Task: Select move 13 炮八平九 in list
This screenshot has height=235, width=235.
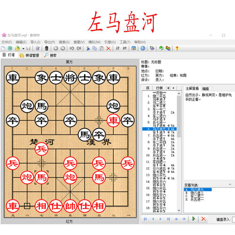Action: pyautogui.click(x=159, y=175)
